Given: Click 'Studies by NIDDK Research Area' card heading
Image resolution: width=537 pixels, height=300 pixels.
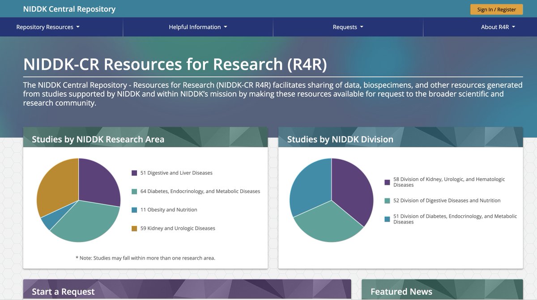Looking at the screenshot, I should [98, 139].
